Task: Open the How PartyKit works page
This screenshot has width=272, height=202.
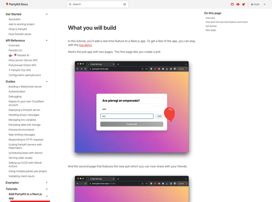Action: [20, 34]
